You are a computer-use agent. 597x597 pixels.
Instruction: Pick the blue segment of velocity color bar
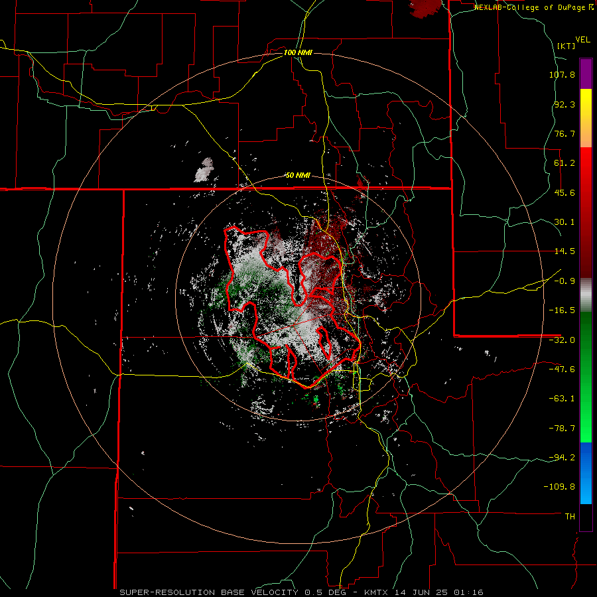coord(586,472)
